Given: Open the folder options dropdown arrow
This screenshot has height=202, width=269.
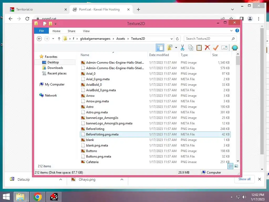Looking at the screenshot, I should [x=176, y=48].
